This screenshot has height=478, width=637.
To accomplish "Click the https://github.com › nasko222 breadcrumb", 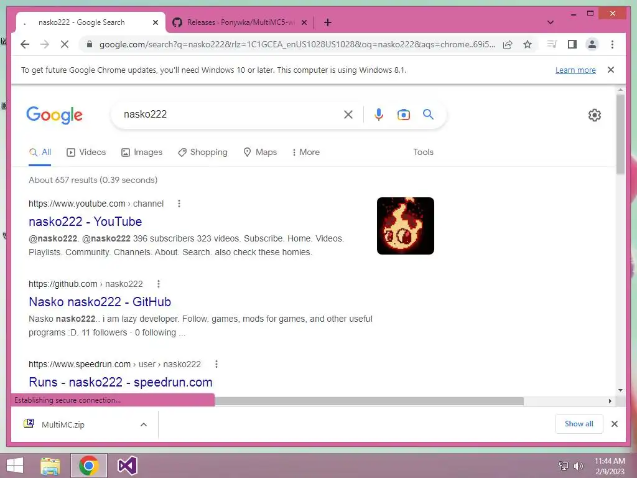I will [86, 284].
